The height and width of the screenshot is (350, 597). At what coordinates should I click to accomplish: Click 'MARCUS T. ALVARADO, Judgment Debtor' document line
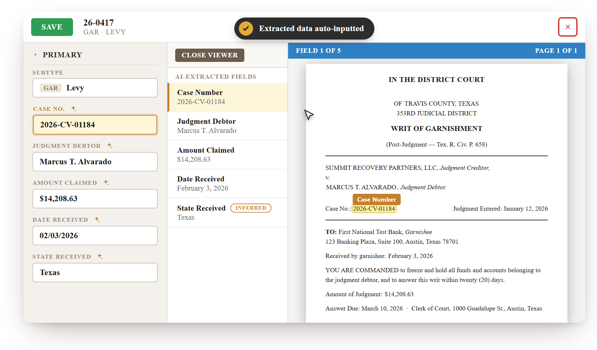[x=386, y=187]
